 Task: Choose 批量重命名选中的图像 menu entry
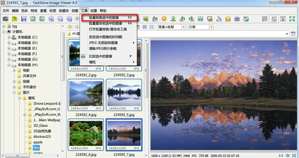(108, 23)
